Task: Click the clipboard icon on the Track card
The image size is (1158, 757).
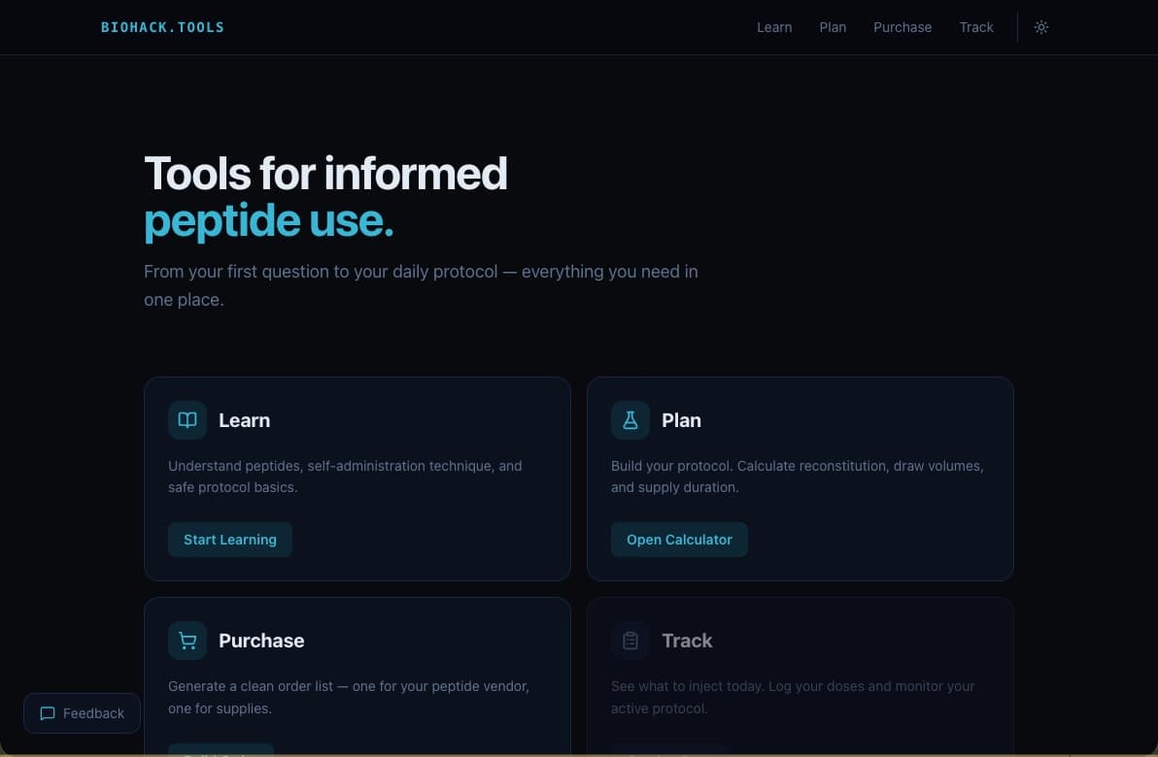Action: pyautogui.click(x=630, y=640)
